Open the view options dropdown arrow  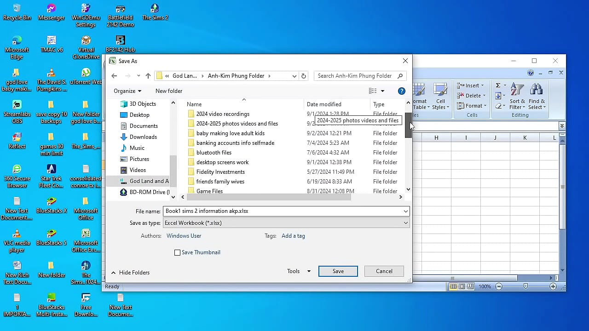382,91
